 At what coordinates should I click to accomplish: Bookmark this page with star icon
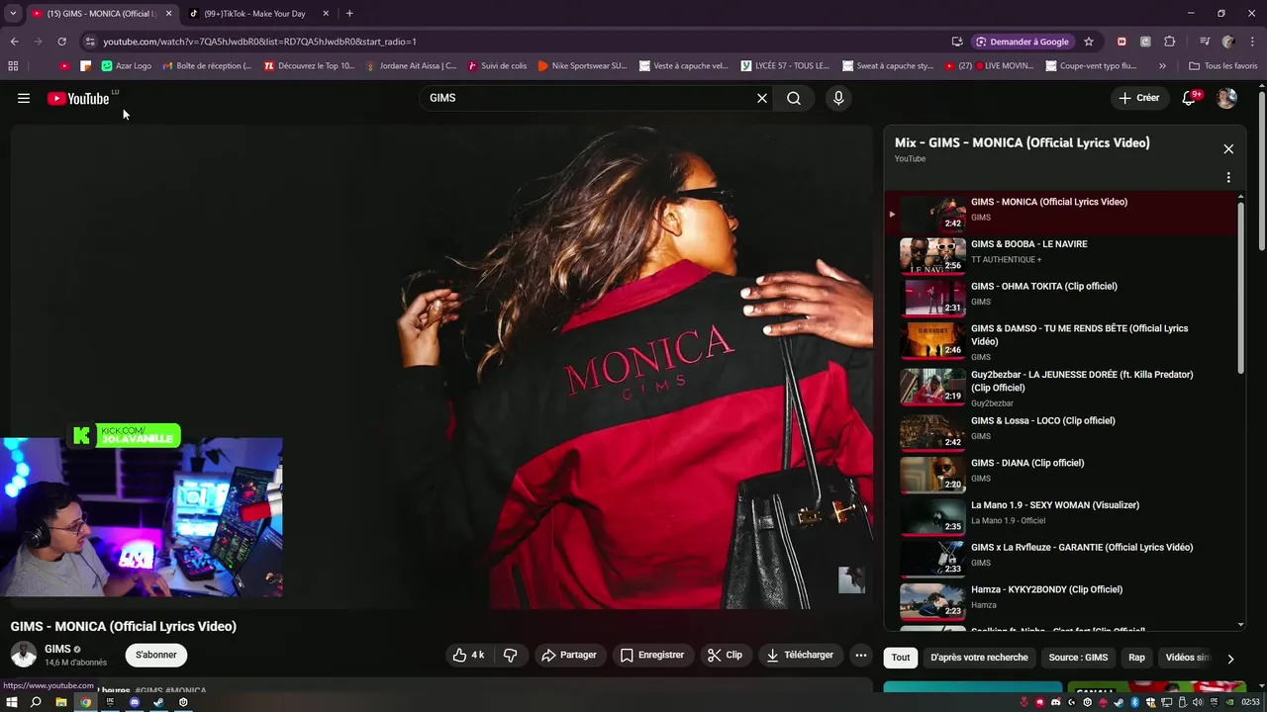tap(1089, 42)
